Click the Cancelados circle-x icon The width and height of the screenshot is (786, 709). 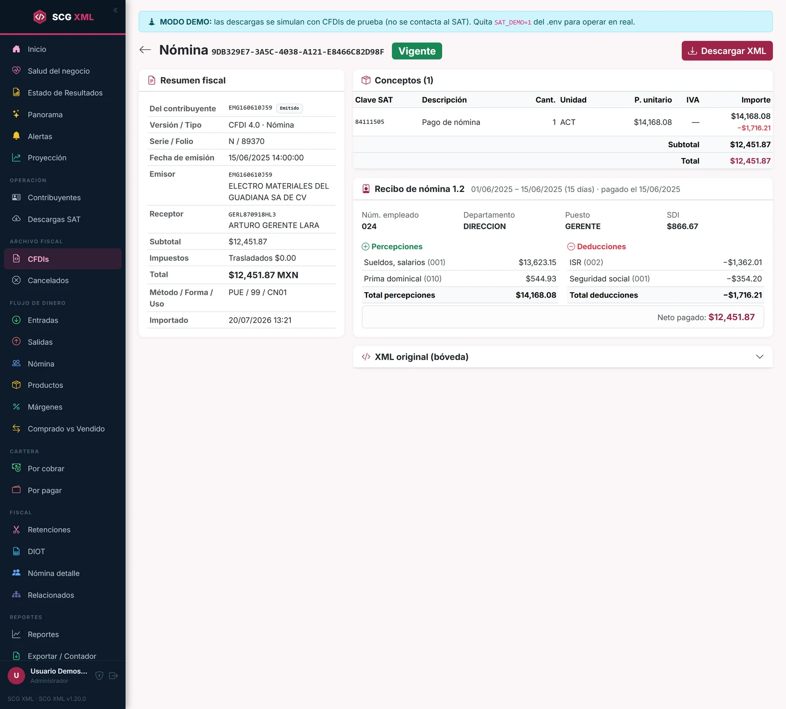pyautogui.click(x=16, y=280)
